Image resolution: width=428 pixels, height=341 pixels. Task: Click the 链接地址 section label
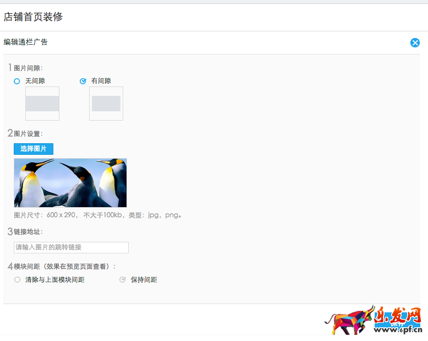[x=28, y=232]
